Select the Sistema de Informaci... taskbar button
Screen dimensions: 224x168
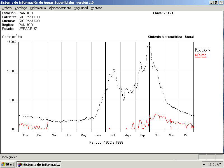pos(39,164)
